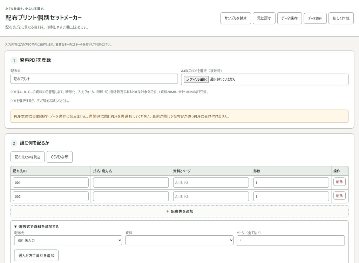Focus the ページ(全ては *)input field
This screenshot has height=263, width=359.
(x=291, y=241)
